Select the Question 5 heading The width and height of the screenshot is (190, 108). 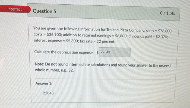44,11
